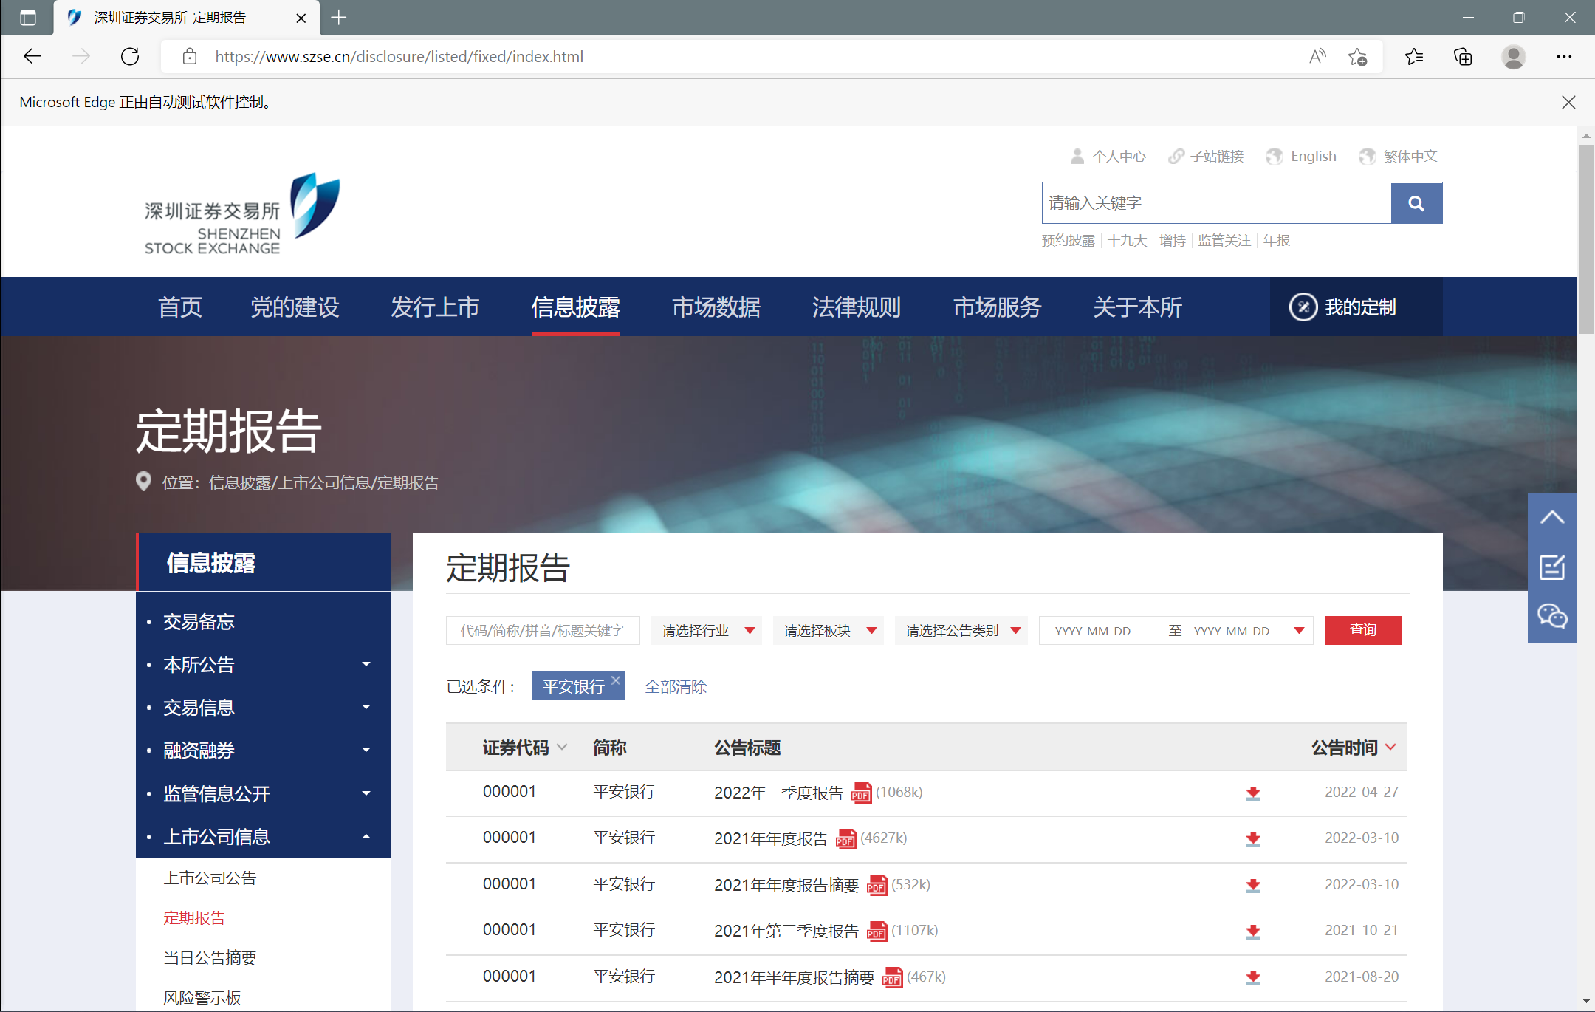1595x1012 pixels.
Task: Open 当日公告摘要 sidebar link
Action: click(210, 958)
